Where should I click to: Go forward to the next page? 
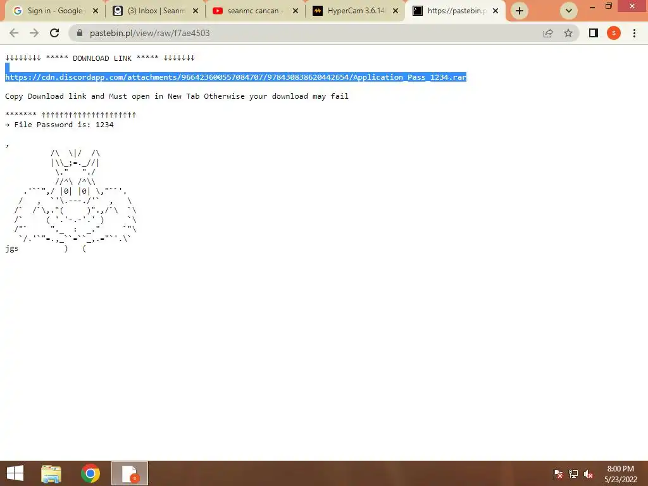(x=34, y=33)
